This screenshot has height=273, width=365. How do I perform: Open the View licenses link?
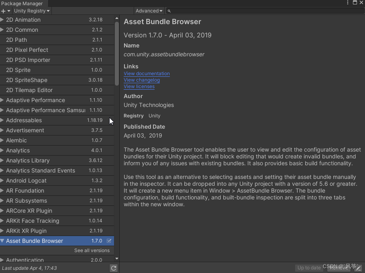click(139, 86)
